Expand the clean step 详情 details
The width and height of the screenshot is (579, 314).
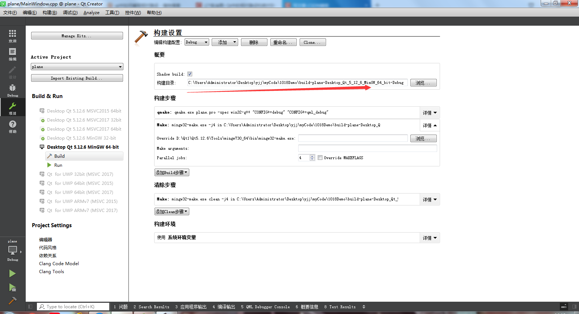point(430,199)
